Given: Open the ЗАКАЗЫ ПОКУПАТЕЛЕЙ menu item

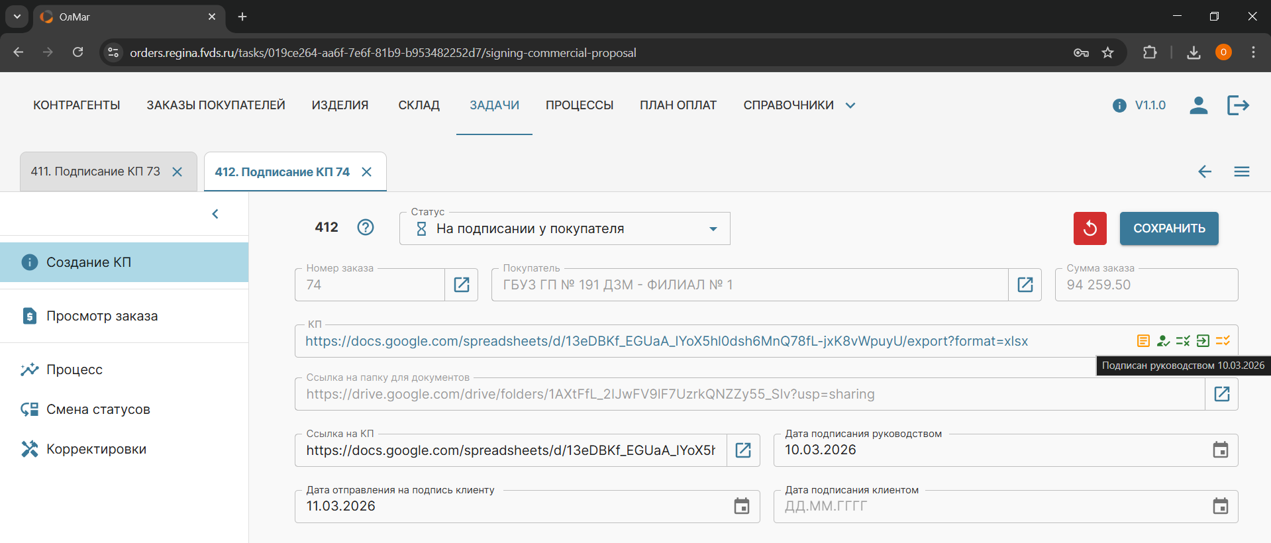Looking at the screenshot, I should click(216, 105).
